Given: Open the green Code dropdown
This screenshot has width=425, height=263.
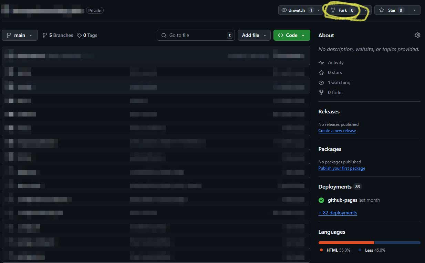Looking at the screenshot, I should pos(291,35).
